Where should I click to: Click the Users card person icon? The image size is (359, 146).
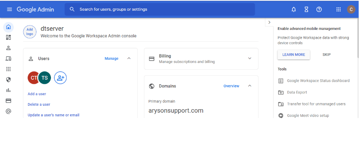click(x=31, y=59)
